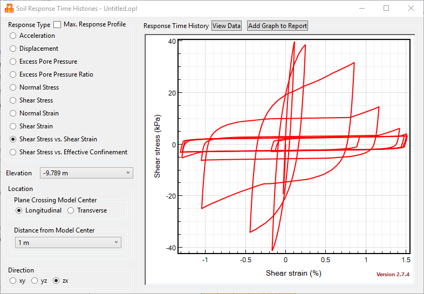Select Normal Stress radio button
The height and width of the screenshot is (294, 424).
click(x=13, y=87)
